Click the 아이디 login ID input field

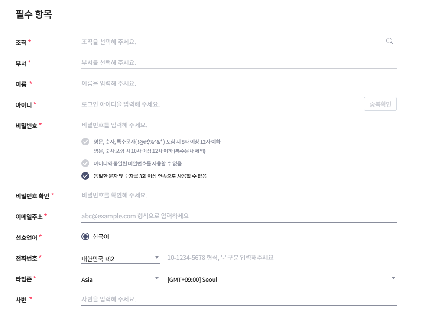pyautogui.click(x=217, y=103)
